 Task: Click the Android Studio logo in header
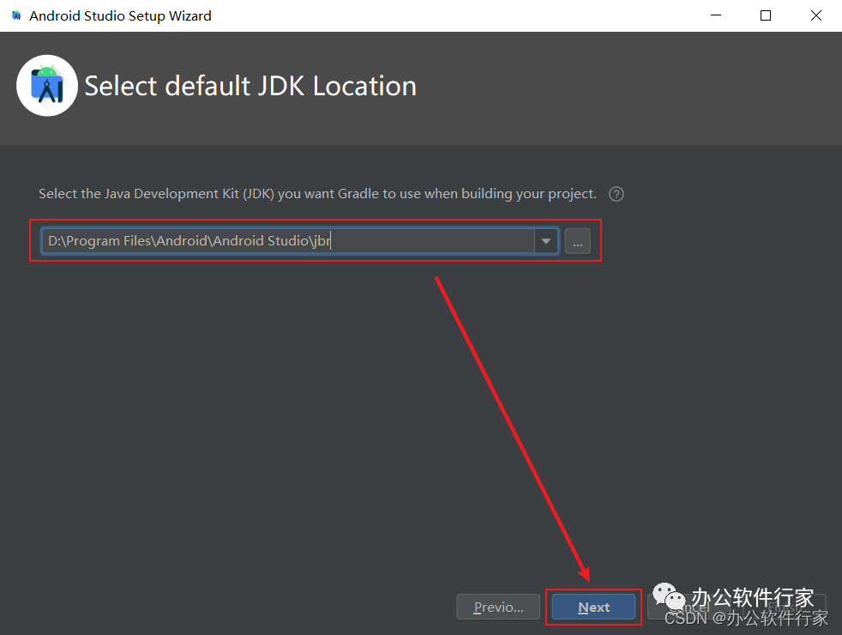tap(47, 86)
